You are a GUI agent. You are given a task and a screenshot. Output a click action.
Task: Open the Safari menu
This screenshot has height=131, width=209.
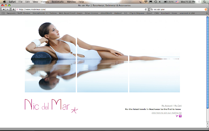point(12,2)
